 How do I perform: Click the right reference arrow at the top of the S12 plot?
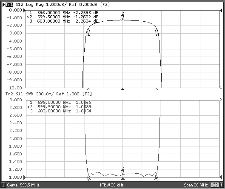tap(221, 10)
